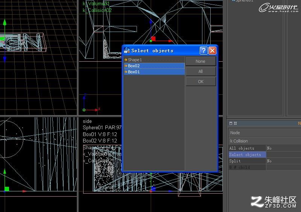Screen dimensions: 301x212
Task: Close the Select objects dialog
Action: [212, 51]
